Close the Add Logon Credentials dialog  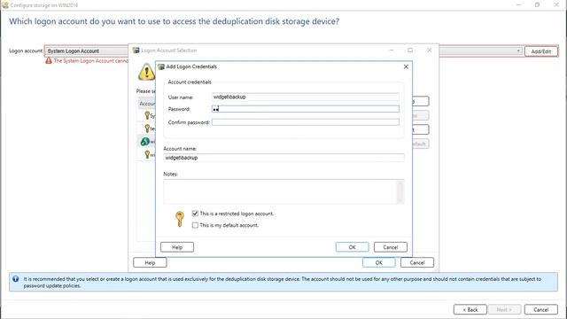click(x=406, y=66)
